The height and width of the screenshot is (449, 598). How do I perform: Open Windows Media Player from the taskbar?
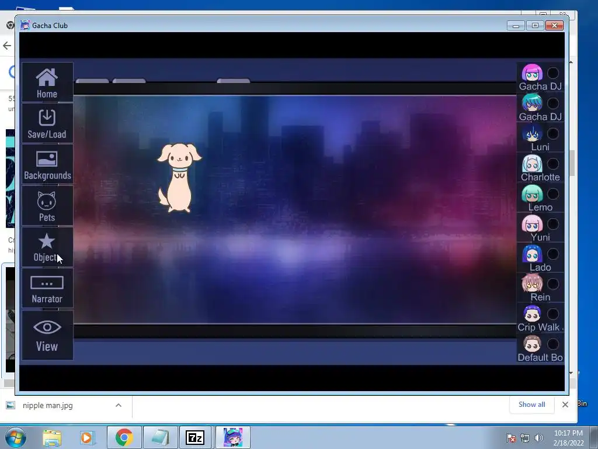(88, 438)
